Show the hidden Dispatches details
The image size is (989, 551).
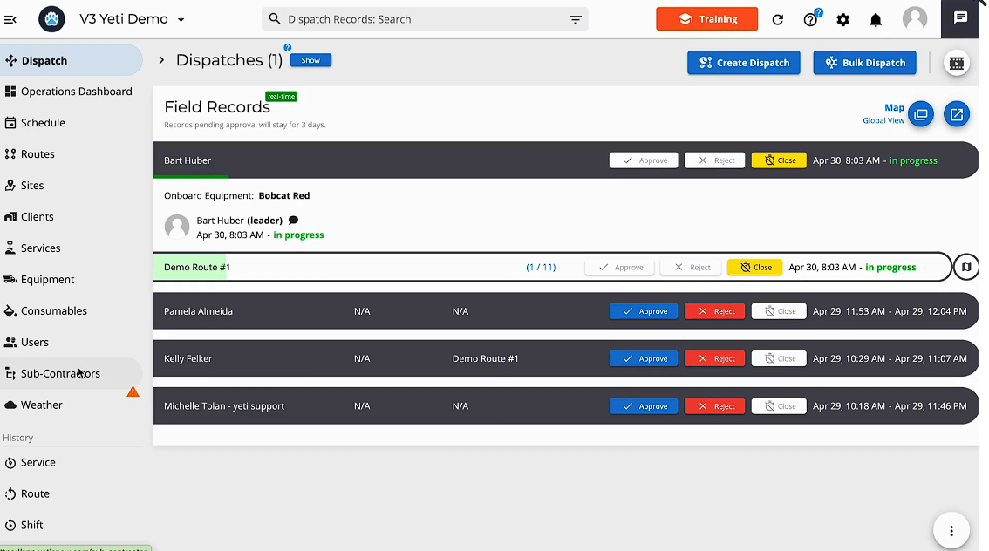click(310, 60)
